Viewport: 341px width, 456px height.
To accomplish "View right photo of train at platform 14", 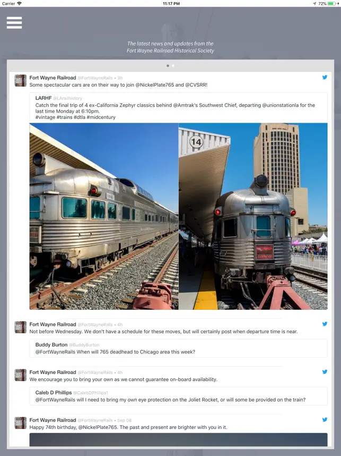I will point(253,216).
